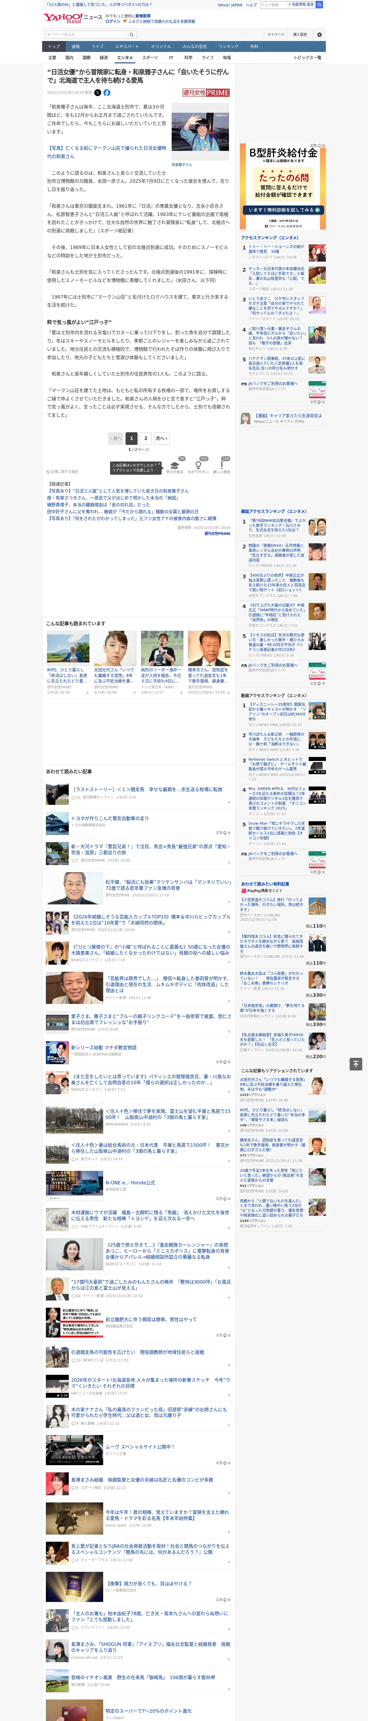The height and width of the screenshot is (1721, 368).
Task: Open 購入履歴 link
Action: click(x=300, y=34)
